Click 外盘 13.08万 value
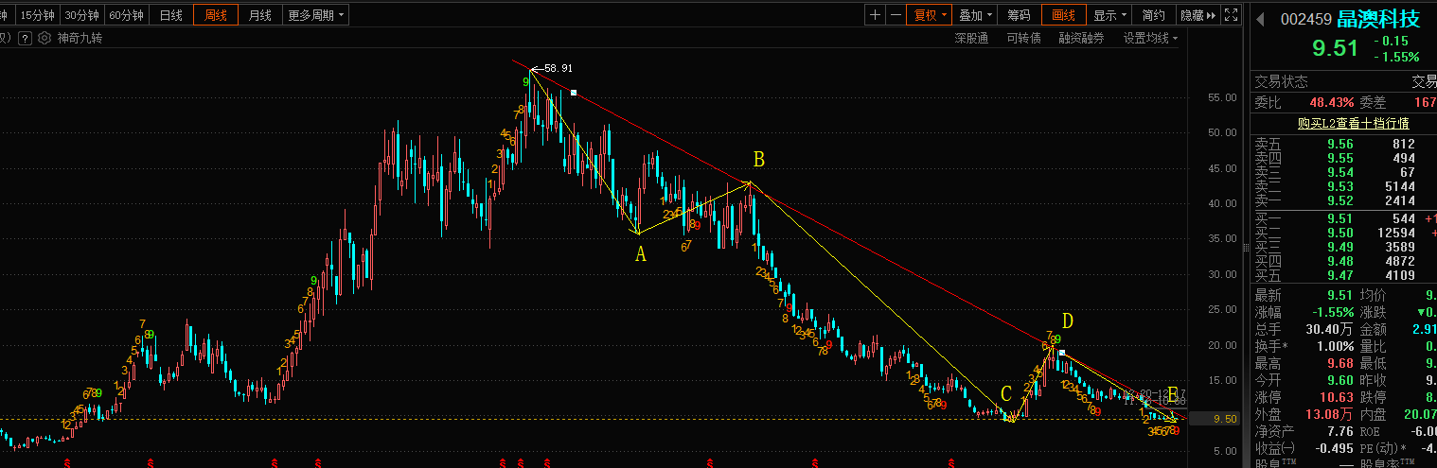 (1328, 414)
